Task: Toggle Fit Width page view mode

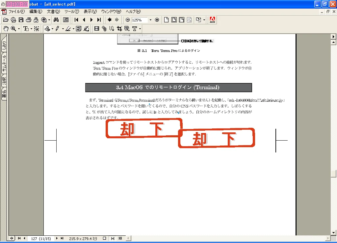Action: tap(181, 20)
